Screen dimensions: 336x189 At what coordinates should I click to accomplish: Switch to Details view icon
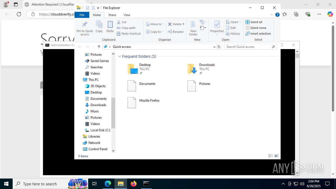(271, 156)
